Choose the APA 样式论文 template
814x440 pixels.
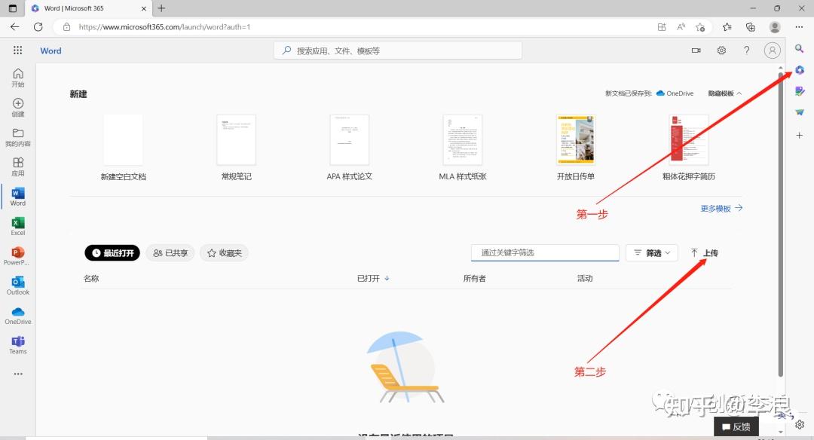[350, 148]
